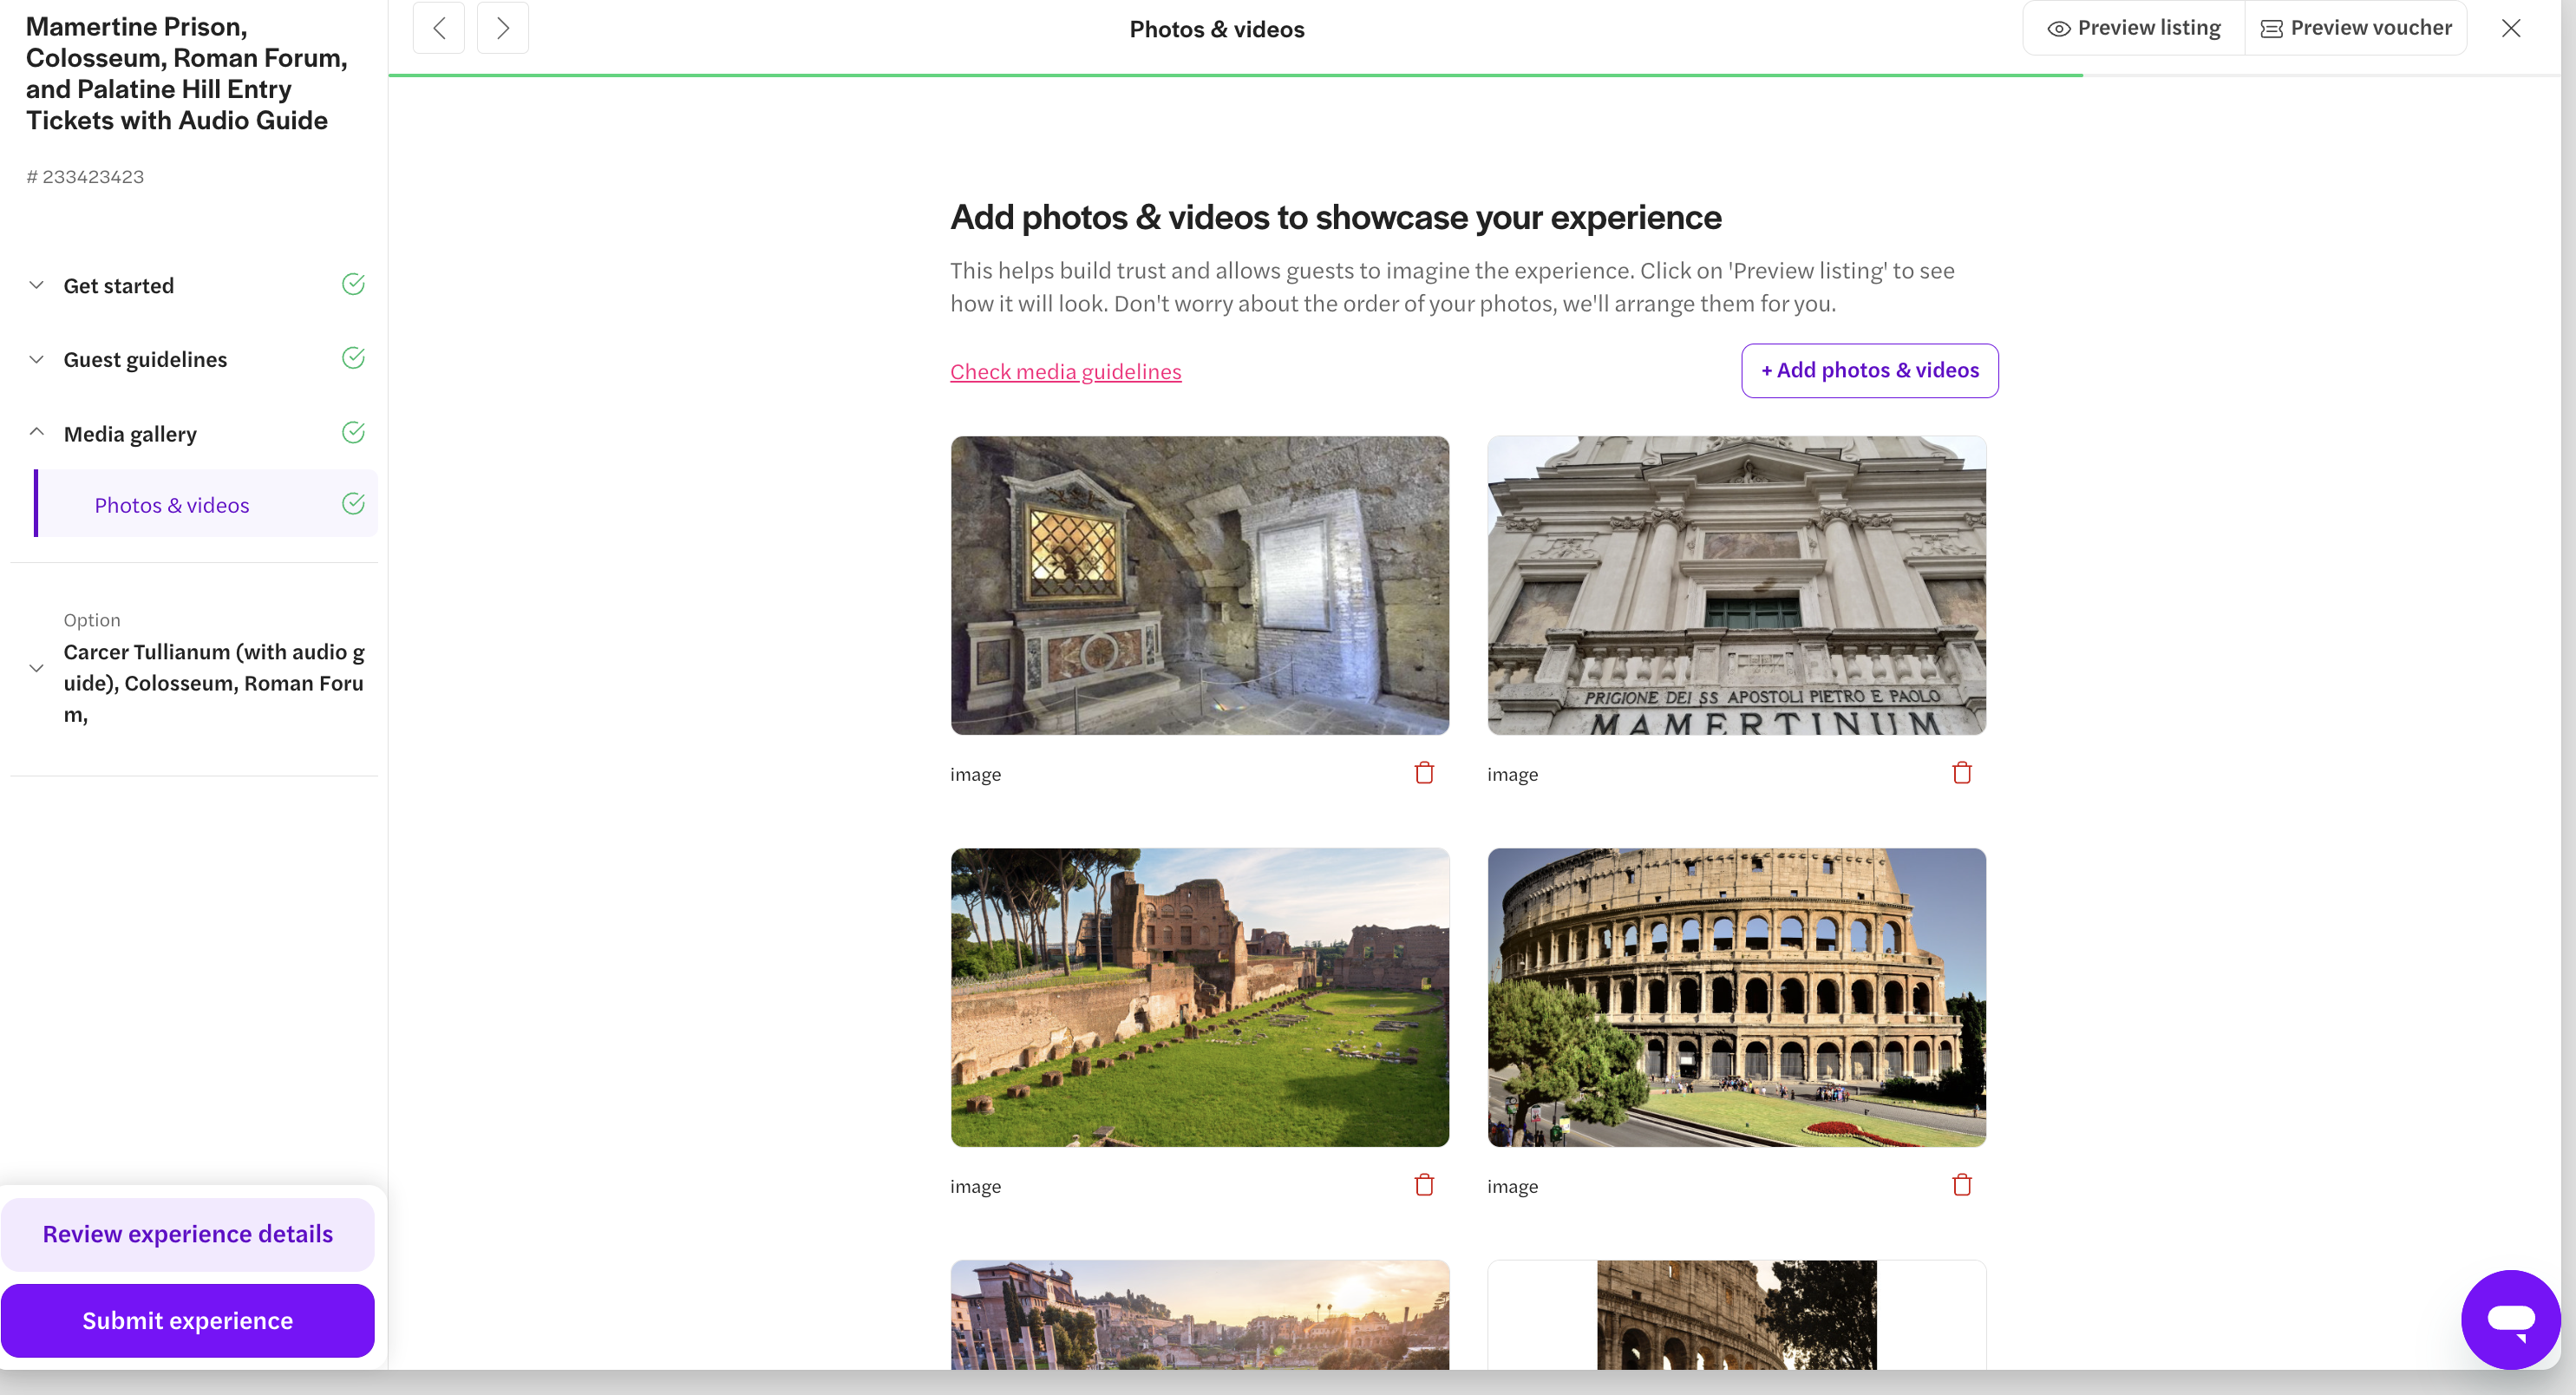Screen dimensions: 2576x1395
Task: Click the green progress bar
Action: pos(1235,75)
